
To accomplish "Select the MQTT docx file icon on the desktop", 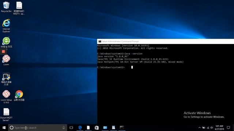I will tap(19, 8).
